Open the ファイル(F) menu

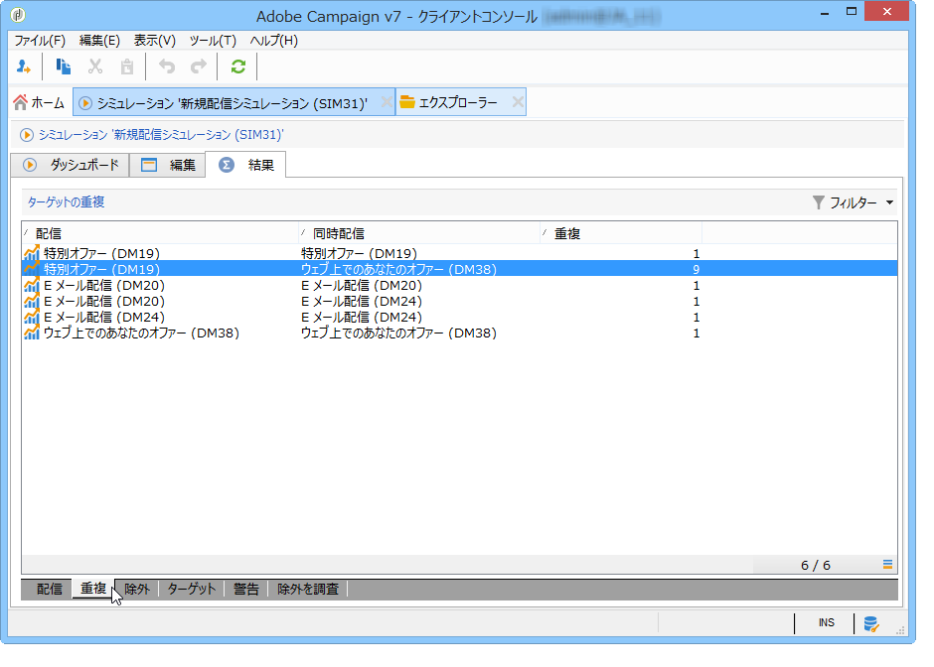coord(40,41)
